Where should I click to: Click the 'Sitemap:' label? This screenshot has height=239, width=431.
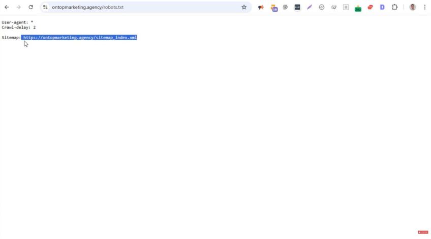pos(11,38)
